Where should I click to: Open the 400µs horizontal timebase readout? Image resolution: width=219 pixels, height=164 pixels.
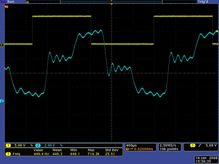132,145
